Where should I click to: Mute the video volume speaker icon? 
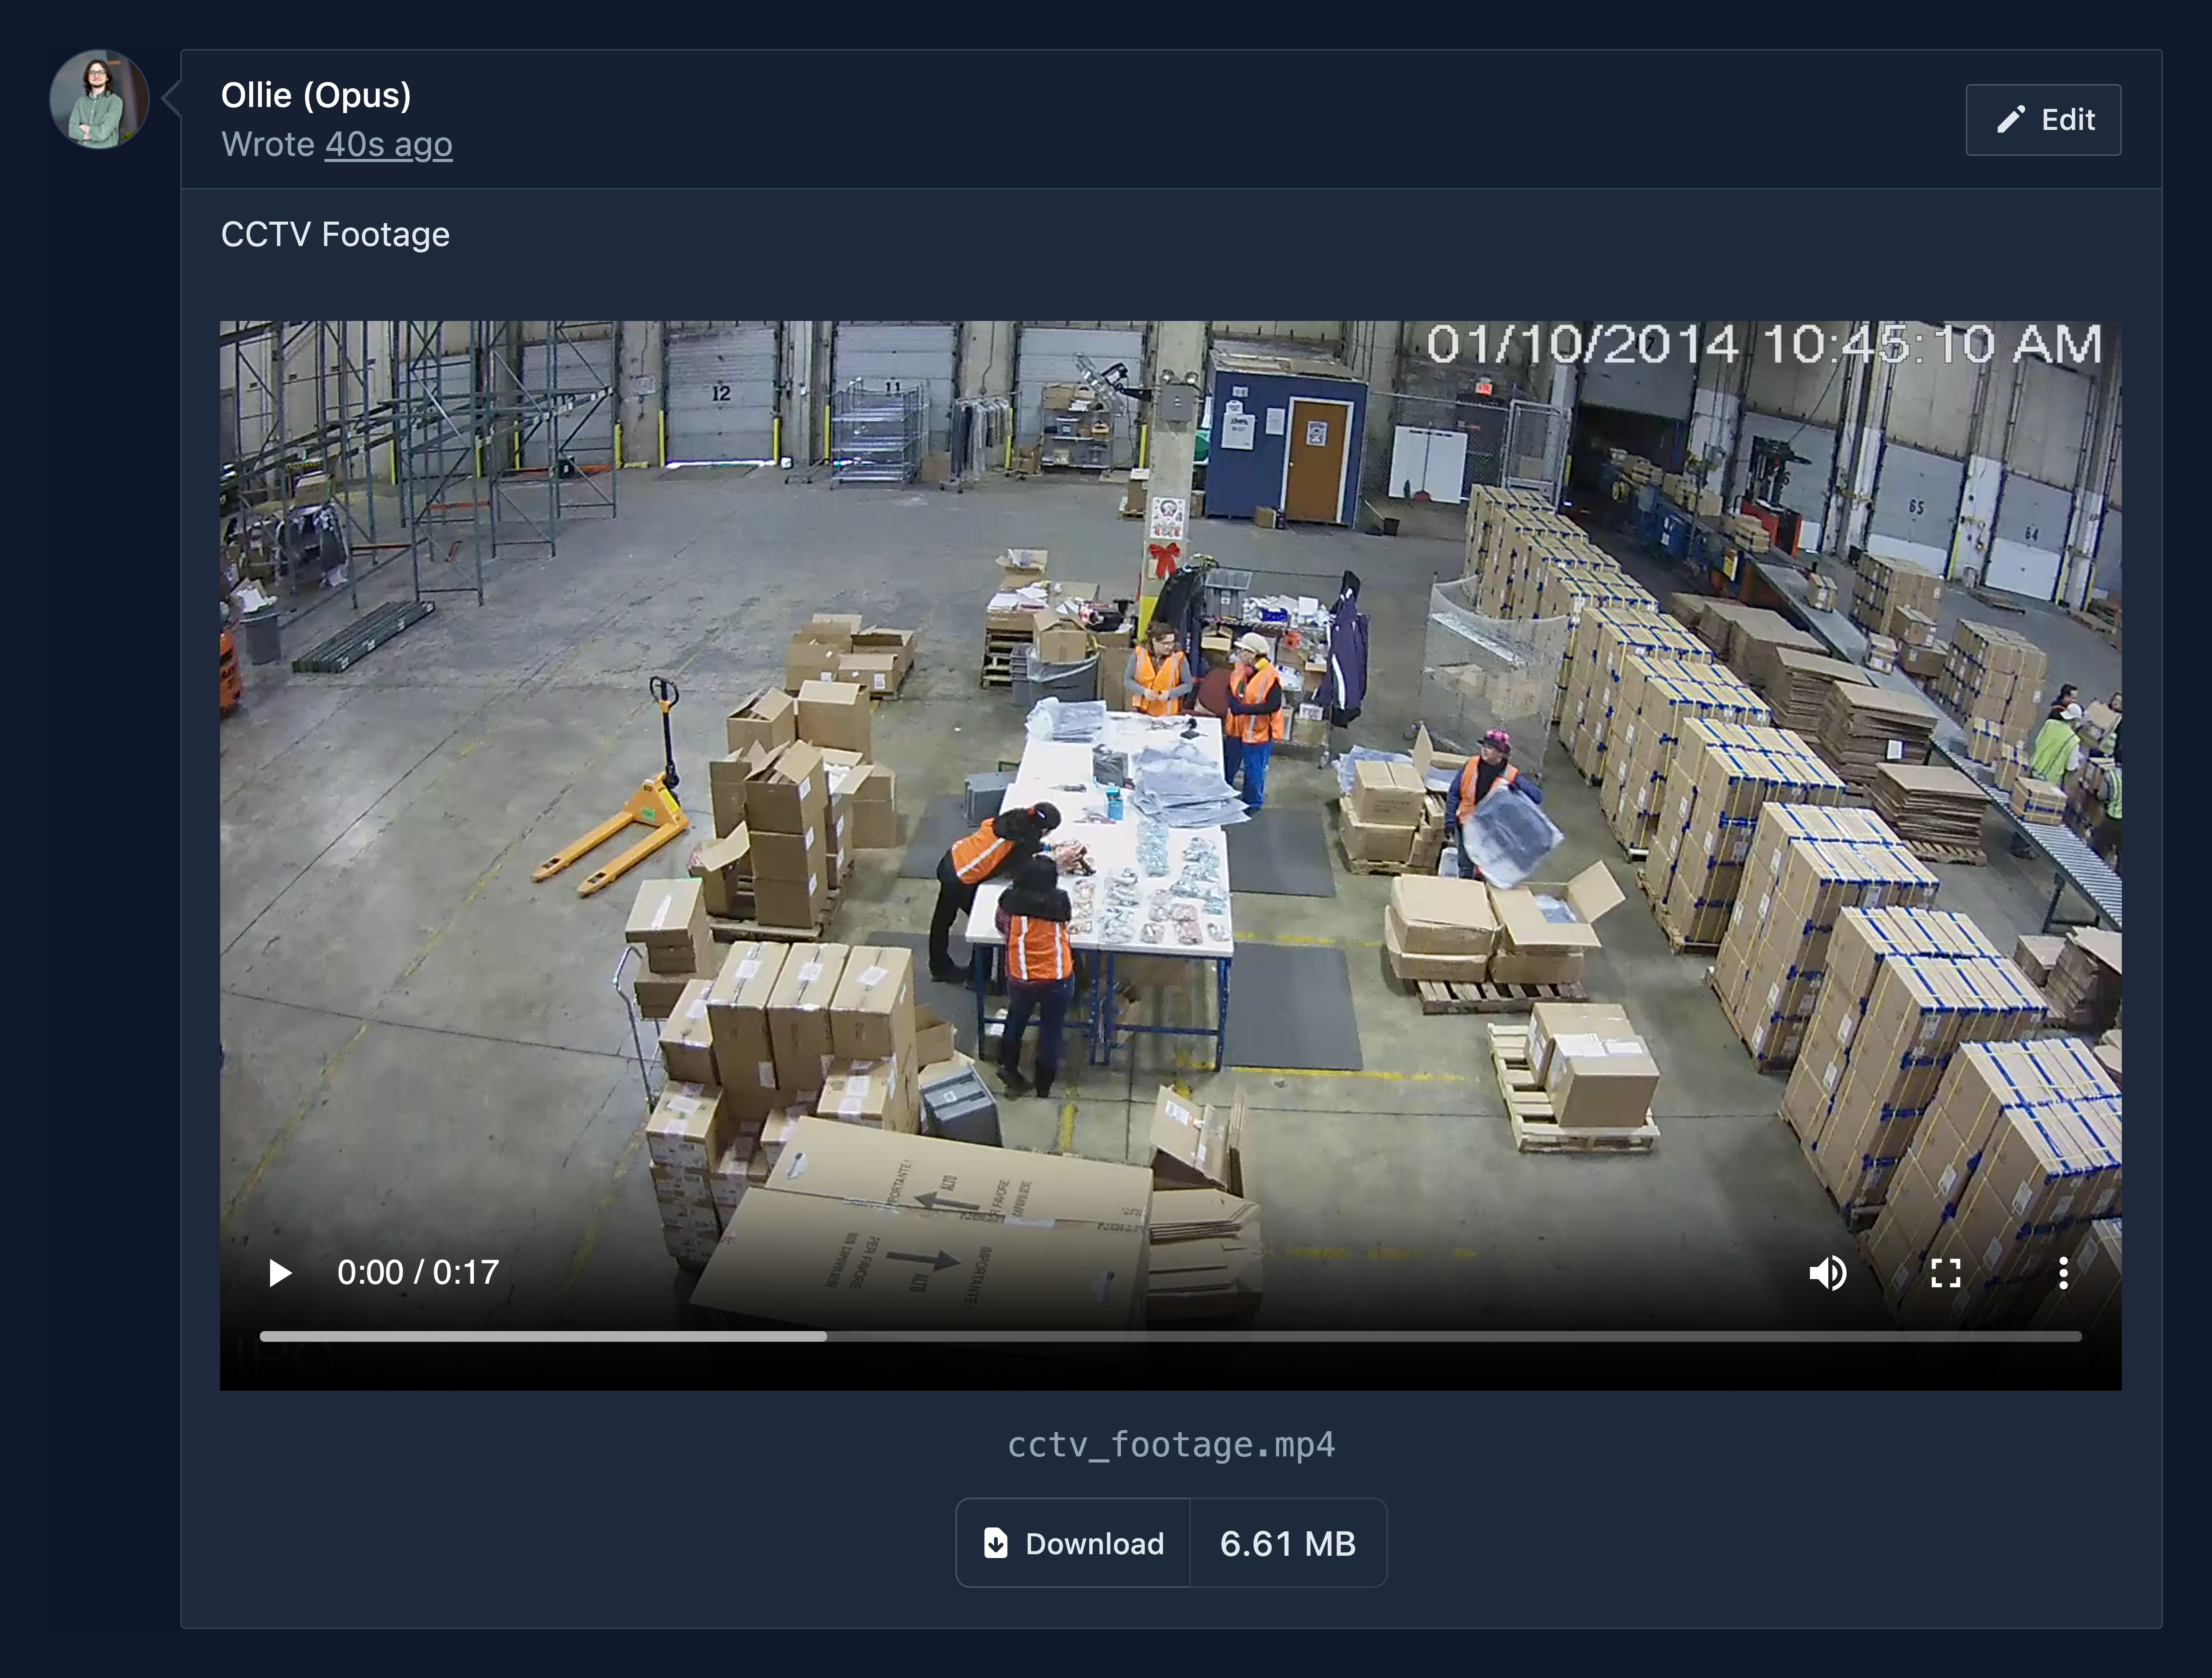click(x=1828, y=1273)
